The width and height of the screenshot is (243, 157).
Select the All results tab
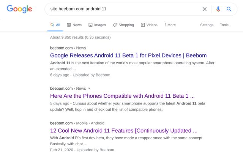55,25
